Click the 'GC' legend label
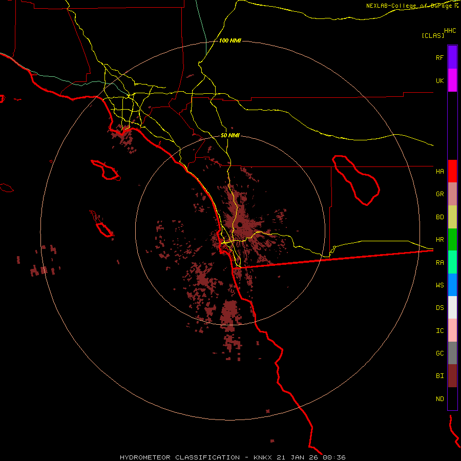Viewport: 461px width, 461px height. (x=440, y=353)
